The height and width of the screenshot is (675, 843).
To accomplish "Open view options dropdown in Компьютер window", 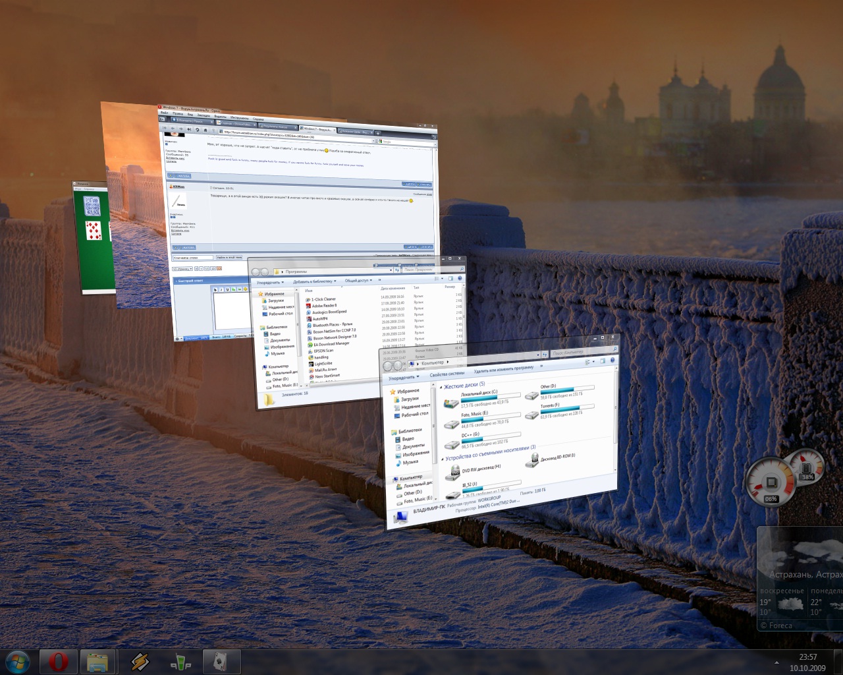I will point(592,361).
